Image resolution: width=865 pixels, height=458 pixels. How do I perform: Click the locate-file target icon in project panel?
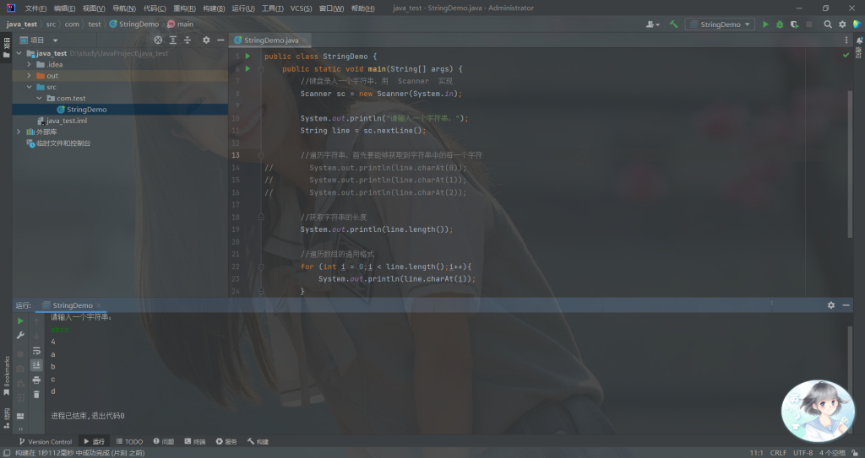click(158, 40)
